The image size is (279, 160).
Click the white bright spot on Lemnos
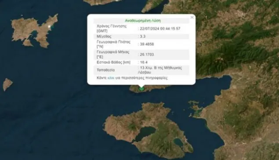[x=50, y=27]
